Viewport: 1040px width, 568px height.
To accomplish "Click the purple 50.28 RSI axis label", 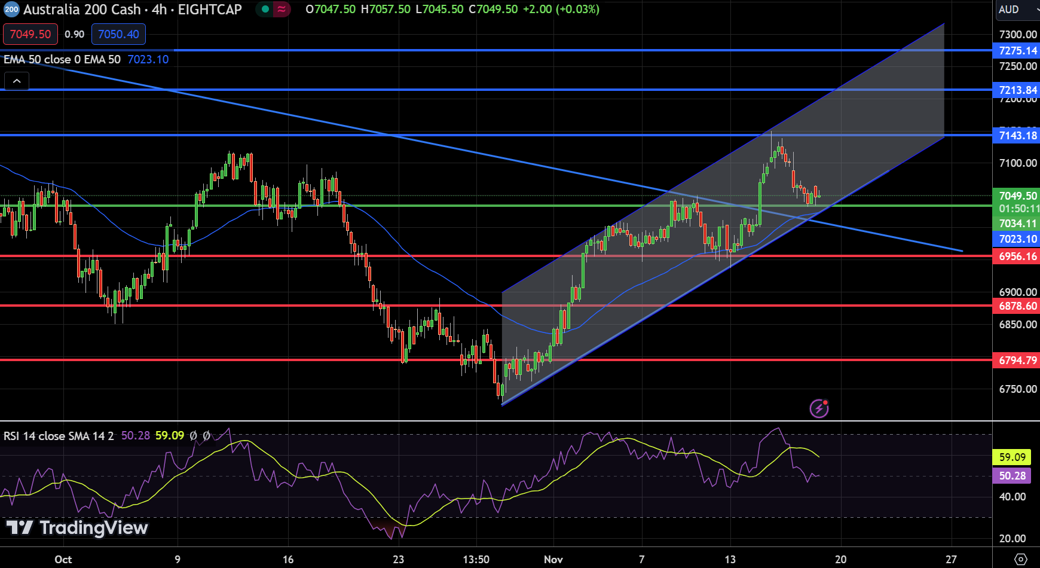I will pyautogui.click(x=1012, y=476).
